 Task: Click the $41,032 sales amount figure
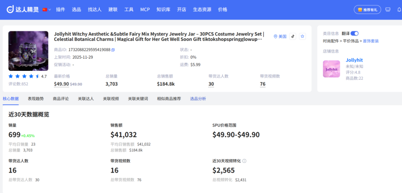[x=124, y=135]
